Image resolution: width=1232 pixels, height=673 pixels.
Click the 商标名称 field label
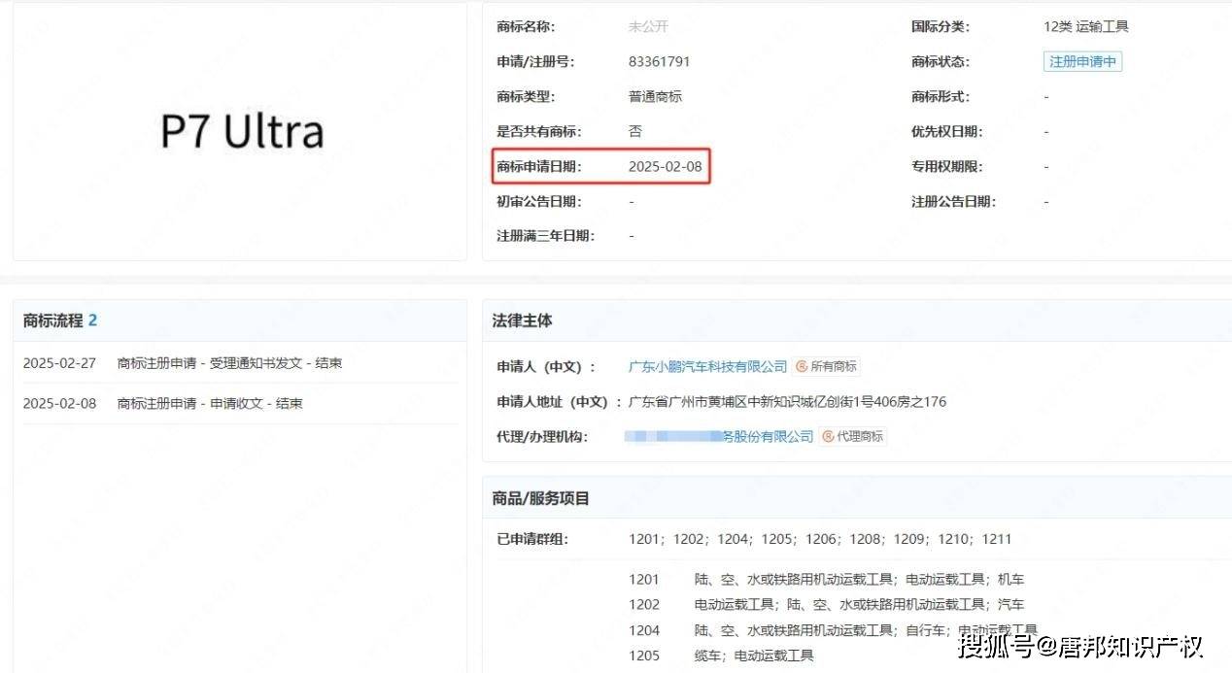point(526,26)
